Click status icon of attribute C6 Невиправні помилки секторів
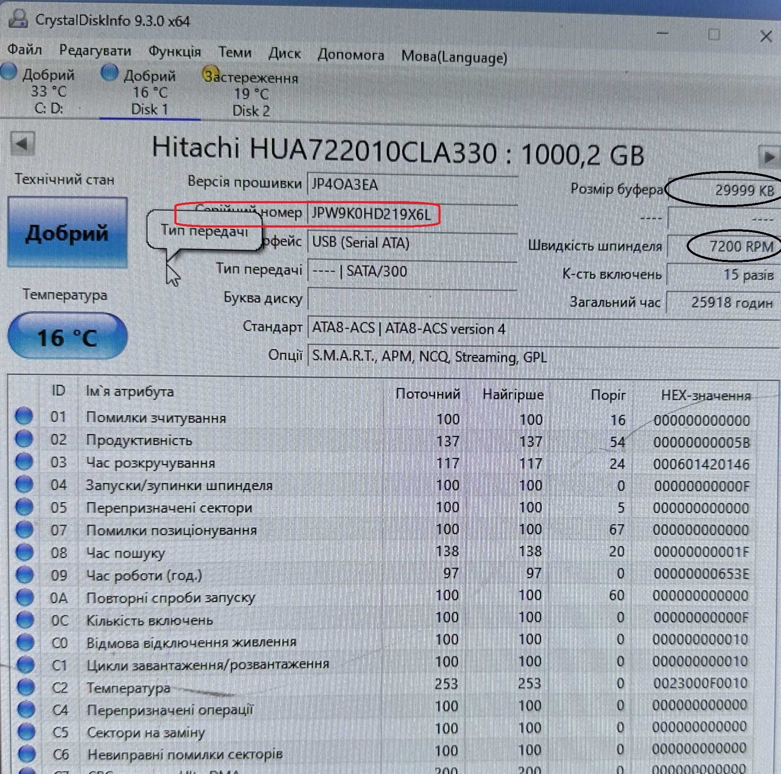Screen dimensions: 781x774 (27, 754)
